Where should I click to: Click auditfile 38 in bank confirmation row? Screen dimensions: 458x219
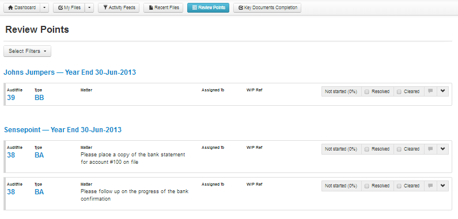[11, 192]
